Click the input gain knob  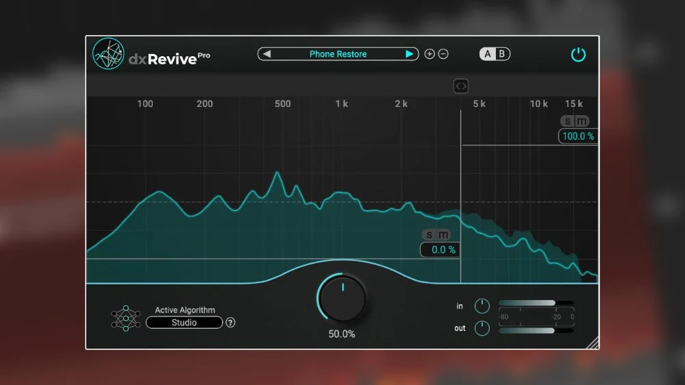click(x=482, y=306)
